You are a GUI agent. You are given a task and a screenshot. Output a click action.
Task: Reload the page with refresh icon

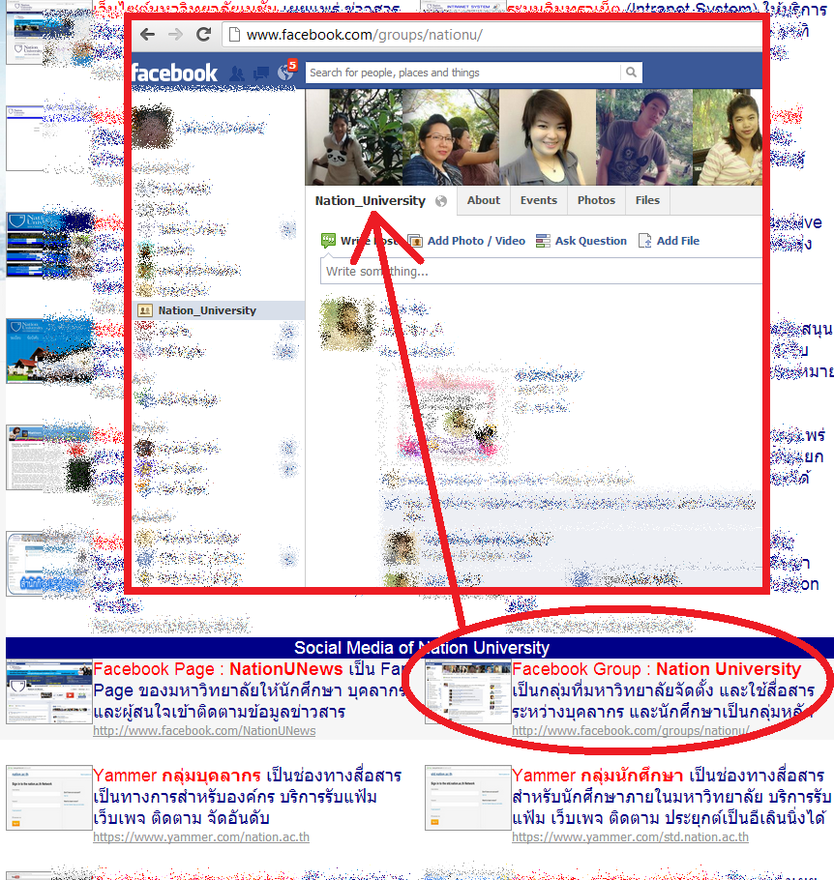click(203, 35)
